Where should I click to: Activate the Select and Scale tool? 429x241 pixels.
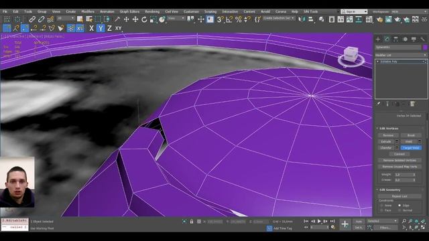click(x=154, y=19)
